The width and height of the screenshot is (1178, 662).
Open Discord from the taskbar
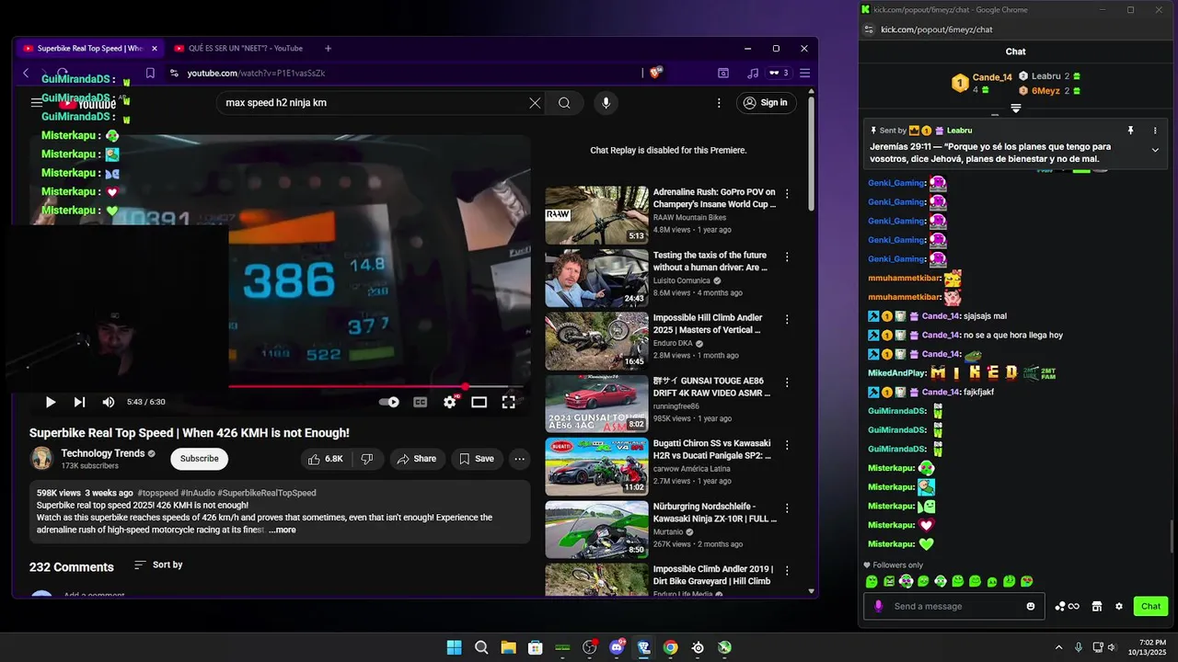[617, 647]
